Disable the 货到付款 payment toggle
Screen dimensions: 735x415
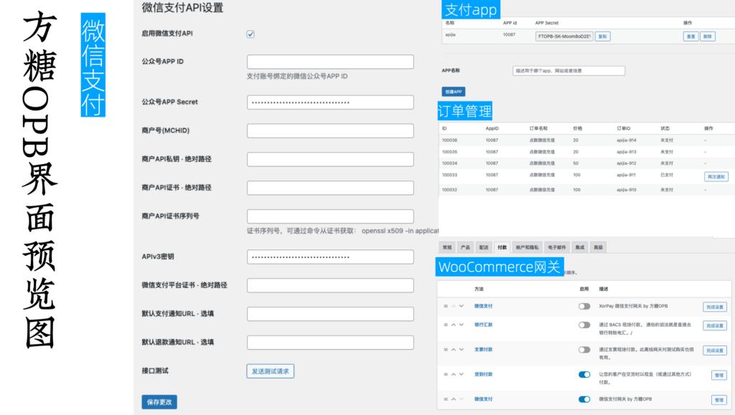tap(584, 374)
